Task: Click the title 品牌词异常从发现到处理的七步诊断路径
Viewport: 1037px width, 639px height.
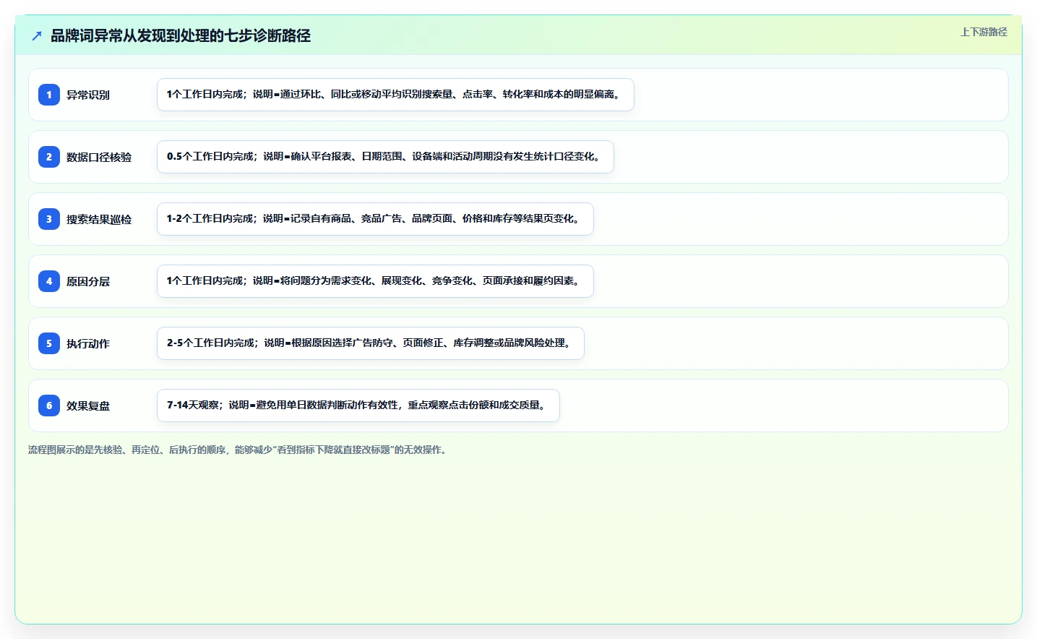Action: pos(181,35)
